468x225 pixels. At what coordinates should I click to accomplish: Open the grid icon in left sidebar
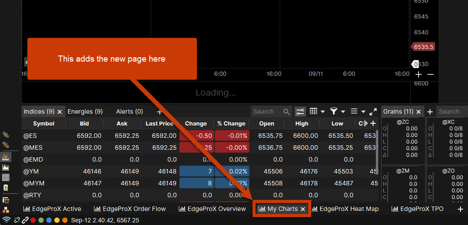pyautogui.click(x=6, y=177)
